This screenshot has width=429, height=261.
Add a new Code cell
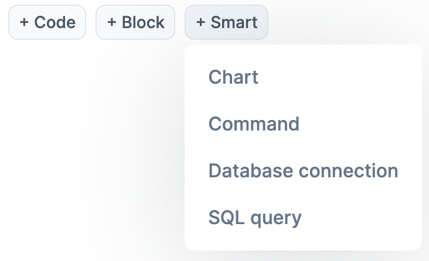point(47,22)
